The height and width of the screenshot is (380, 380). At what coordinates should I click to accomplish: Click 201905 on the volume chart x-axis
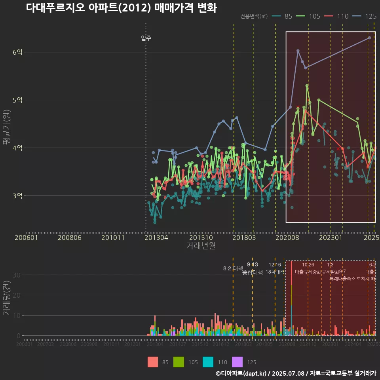click(x=264, y=344)
